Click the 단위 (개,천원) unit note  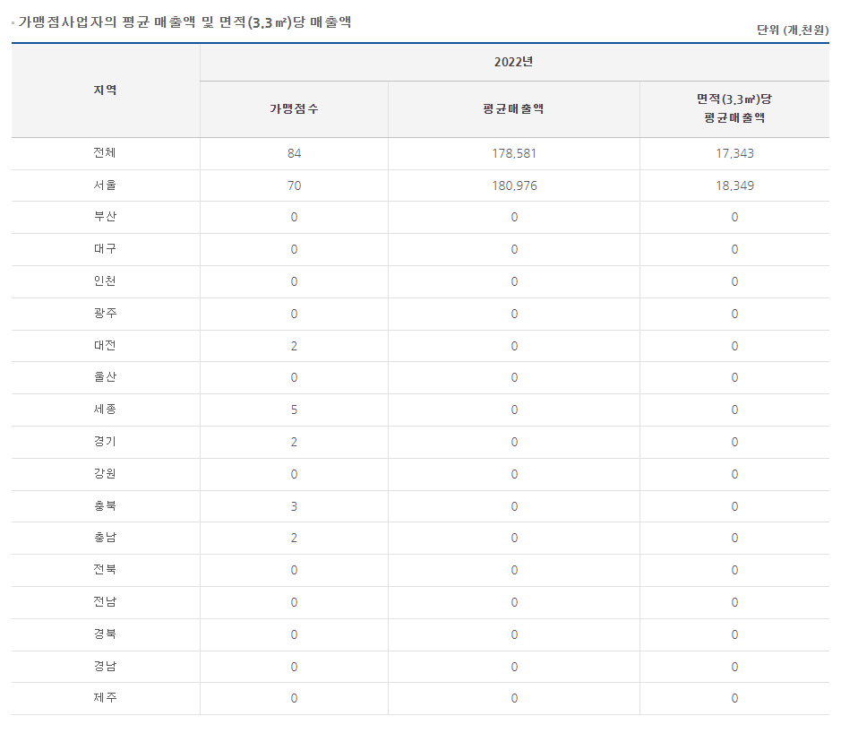click(x=793, y=30)
